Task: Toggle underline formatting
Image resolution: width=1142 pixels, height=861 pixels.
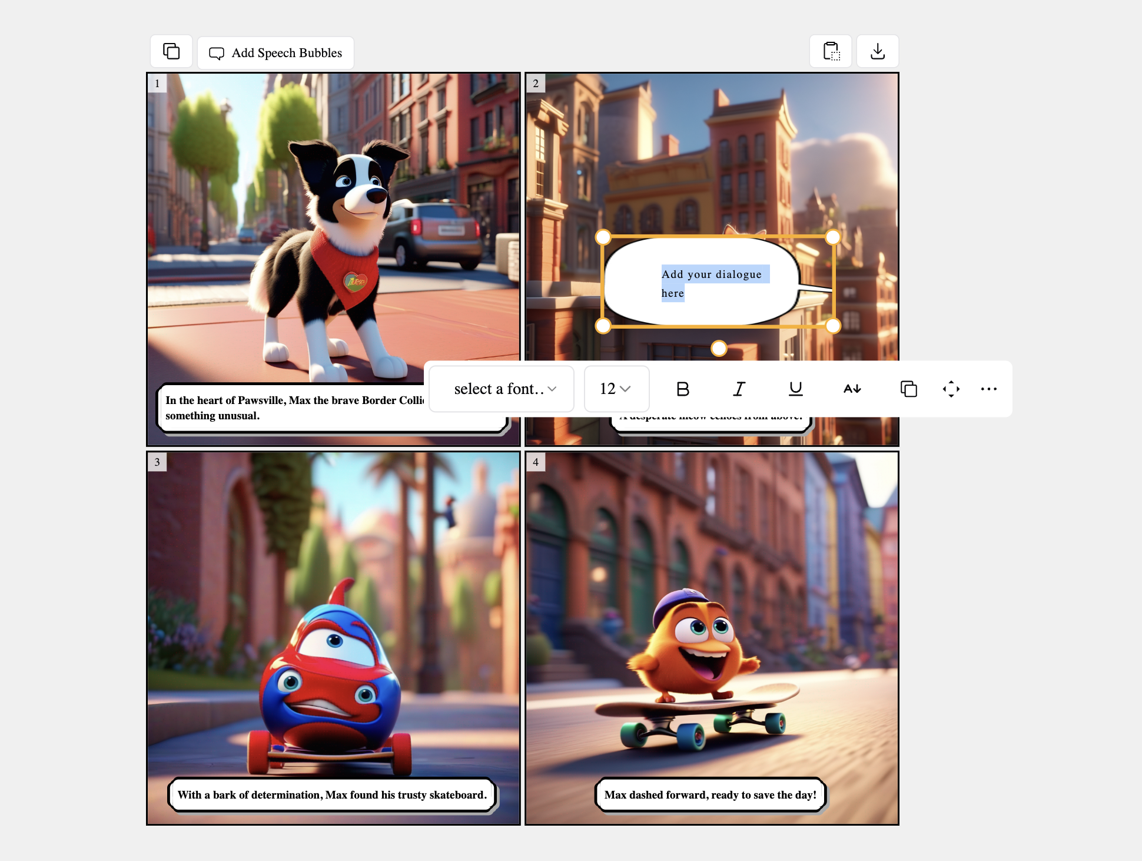Action: click(x=795, y=389)
